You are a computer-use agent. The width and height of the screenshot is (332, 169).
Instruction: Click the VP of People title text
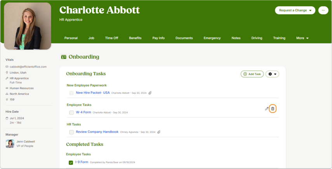point(25,146)
